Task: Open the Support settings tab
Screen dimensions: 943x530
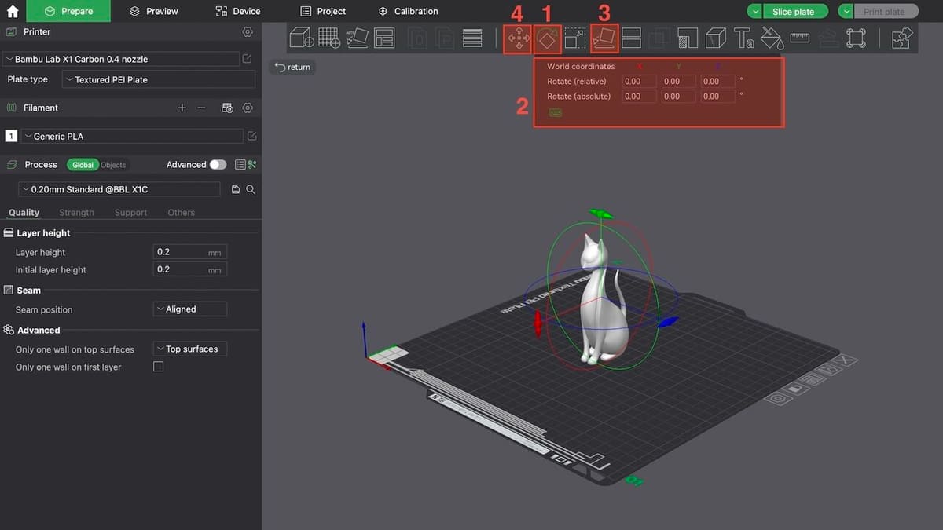Action: [x=130, y=213]
